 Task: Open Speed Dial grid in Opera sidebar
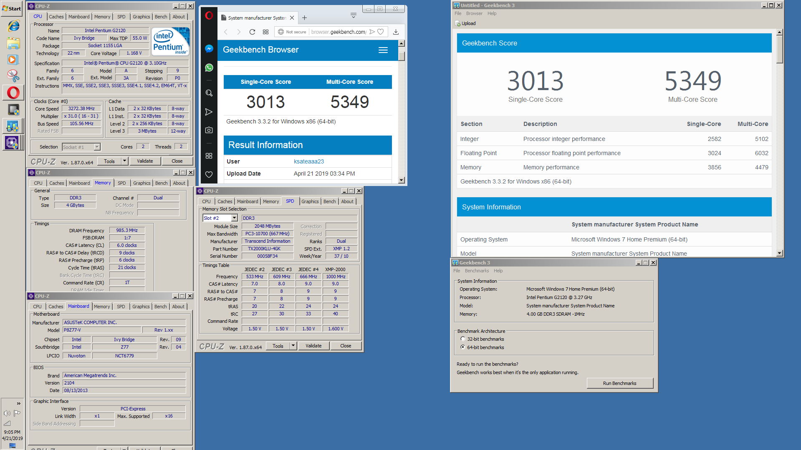point(209,156)
